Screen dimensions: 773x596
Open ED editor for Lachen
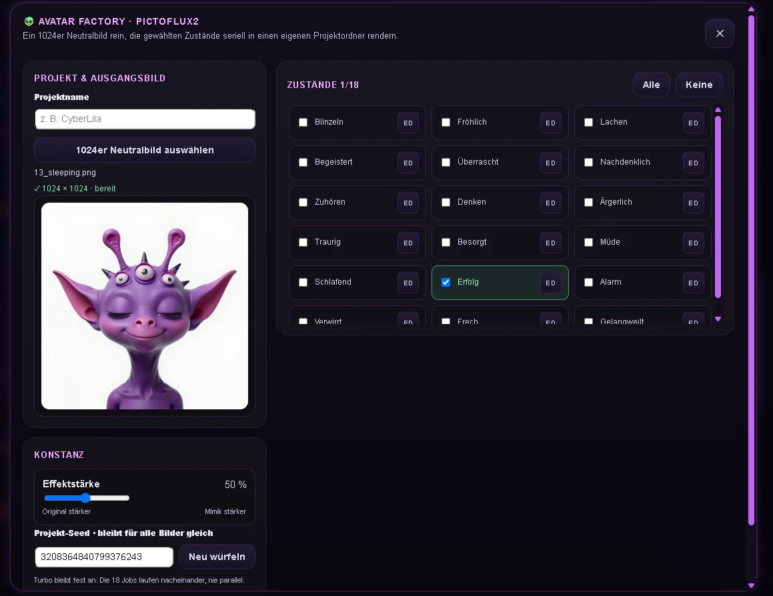tap(693, 123)
